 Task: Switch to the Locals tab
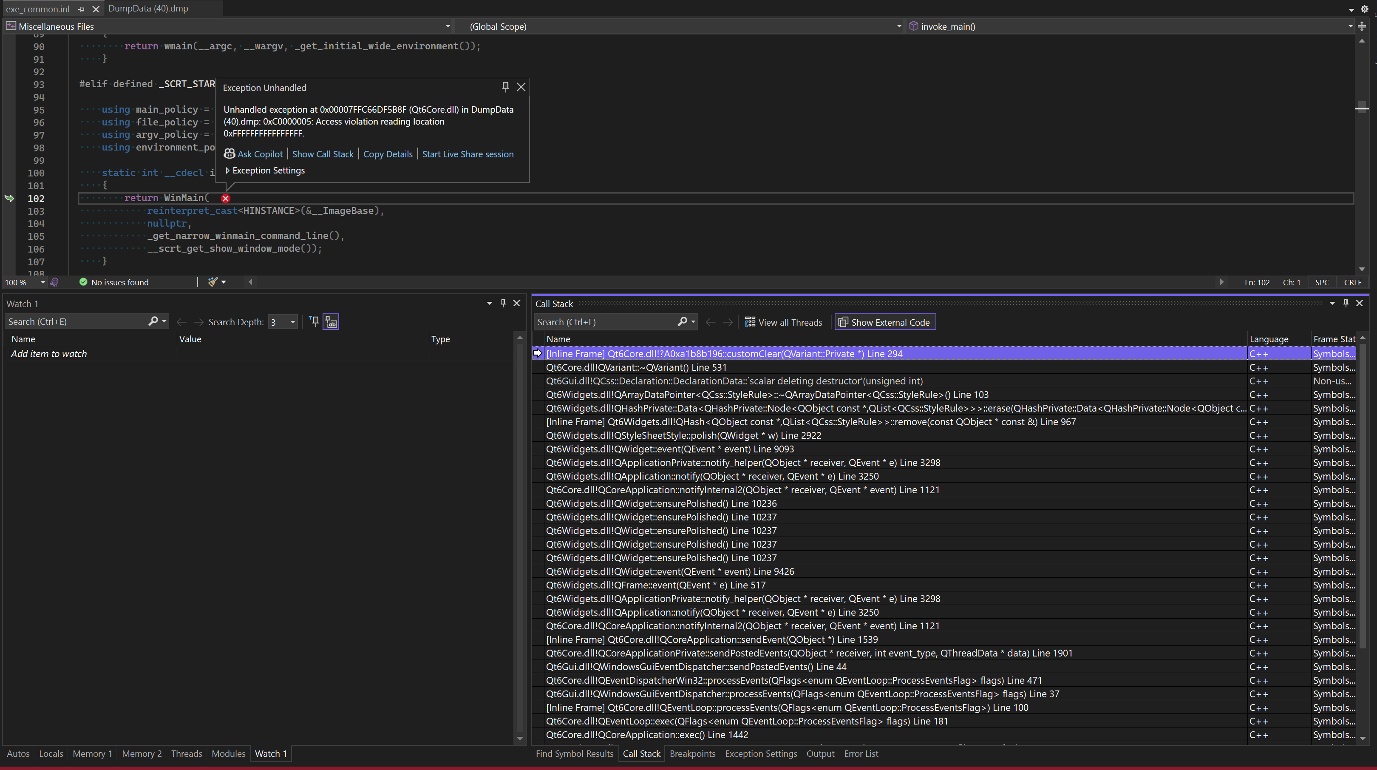tap(51, 753)
